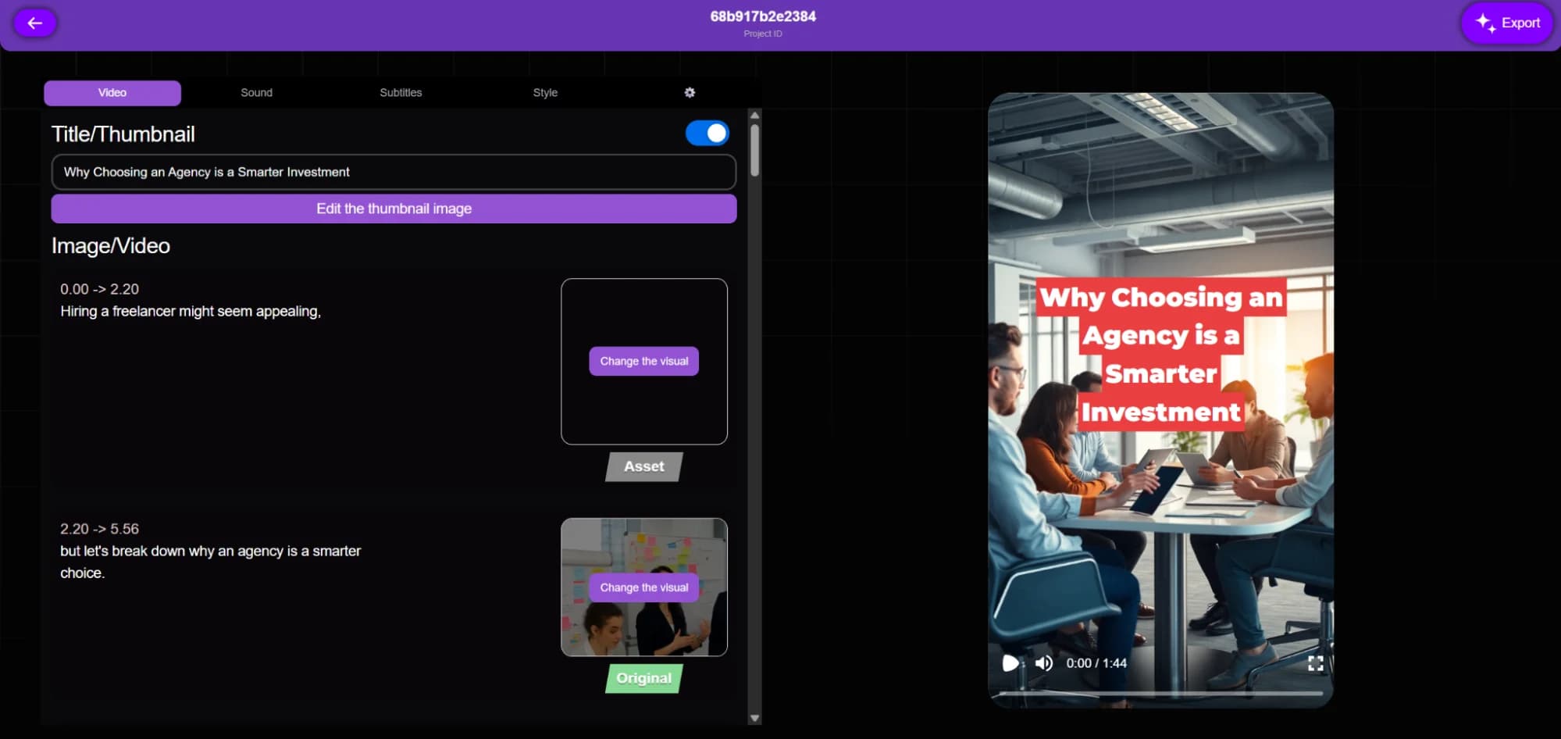Viewport: 1561px width, 739px height.
Task: Click the Asset label under the first segment
Action: pos(643,466)
